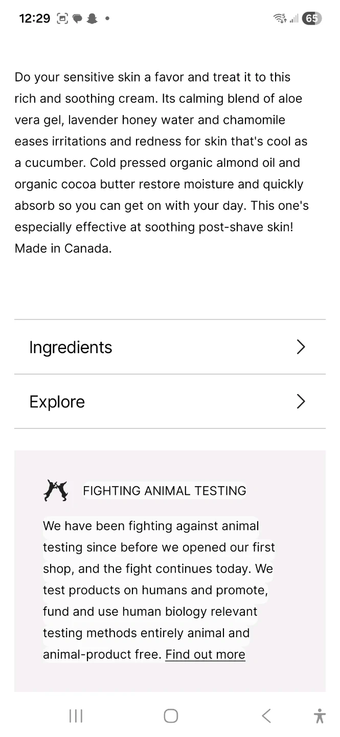
Task: Open the recent apps navigation button
Action: 76,716
